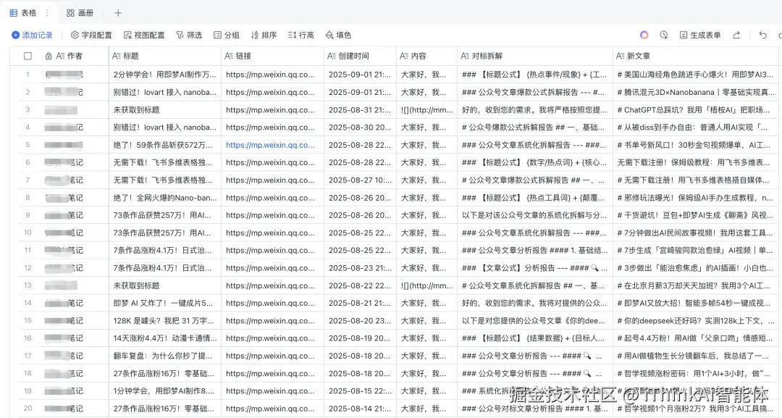The height and width of the screenshot is (418, 782).
Task: Open the 筛选 filter
Action: [189, 35]
